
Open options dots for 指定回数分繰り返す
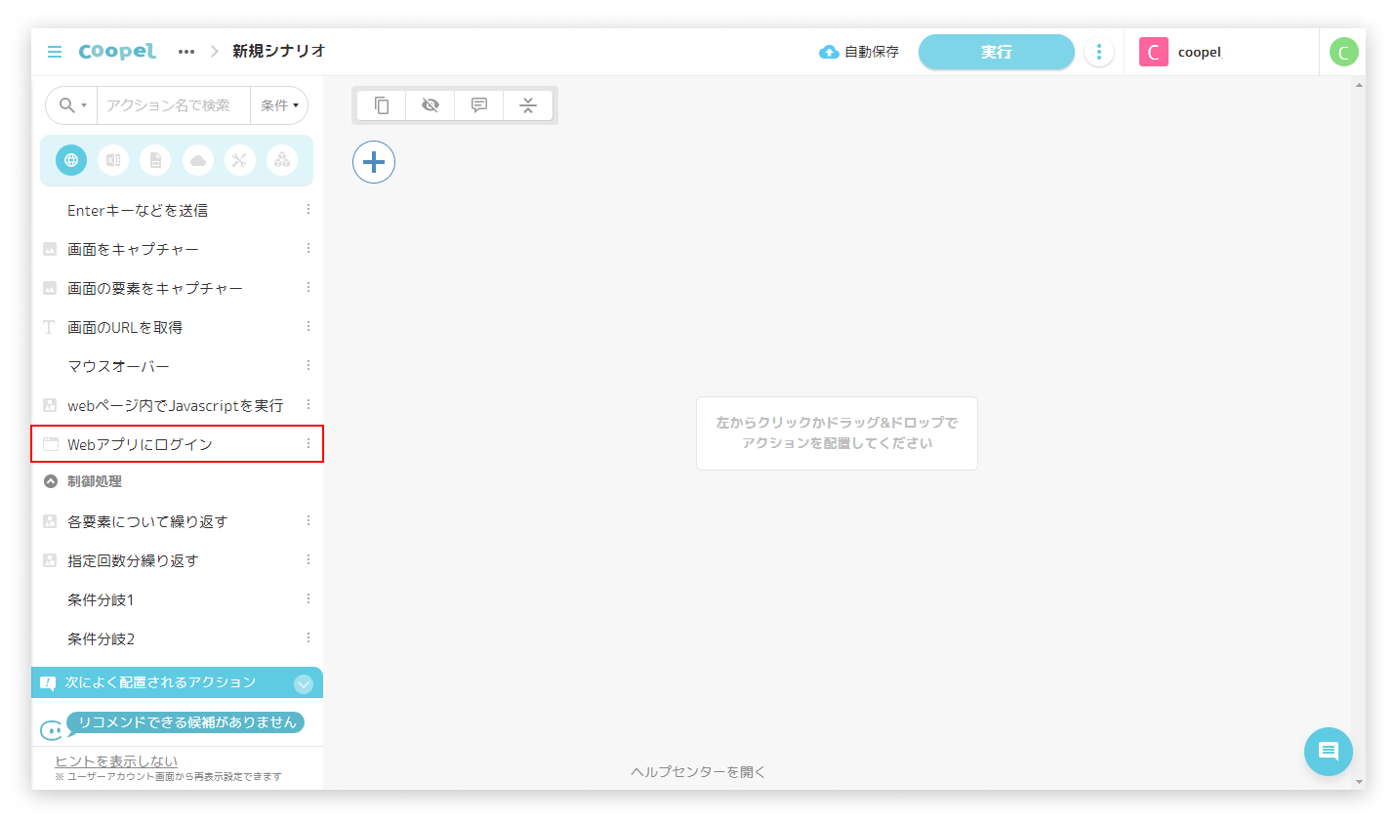pyautogui.click(x=308, y=559)
